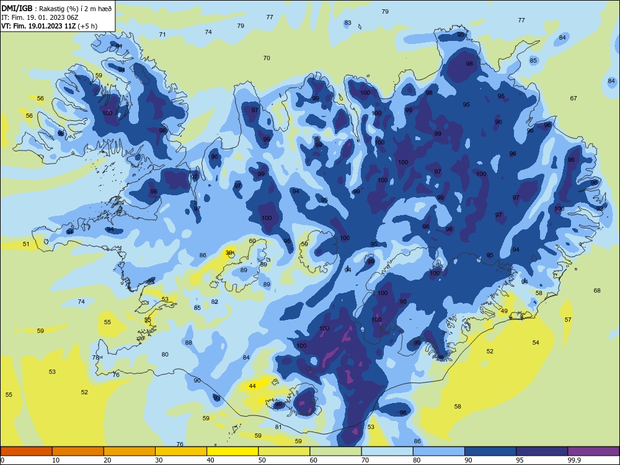
Task: Click the '(+5 h)' forecast offset text
Action: tap(87, 26)
